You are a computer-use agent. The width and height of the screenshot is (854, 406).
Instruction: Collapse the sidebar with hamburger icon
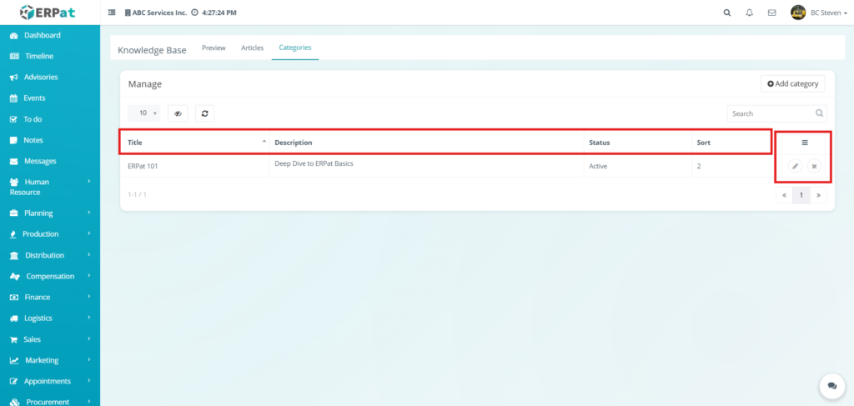tap(112, 13)
